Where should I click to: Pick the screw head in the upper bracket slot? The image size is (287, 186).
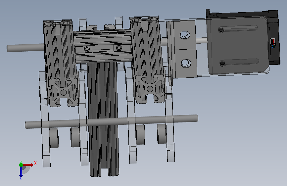click(x=221, y=30)
